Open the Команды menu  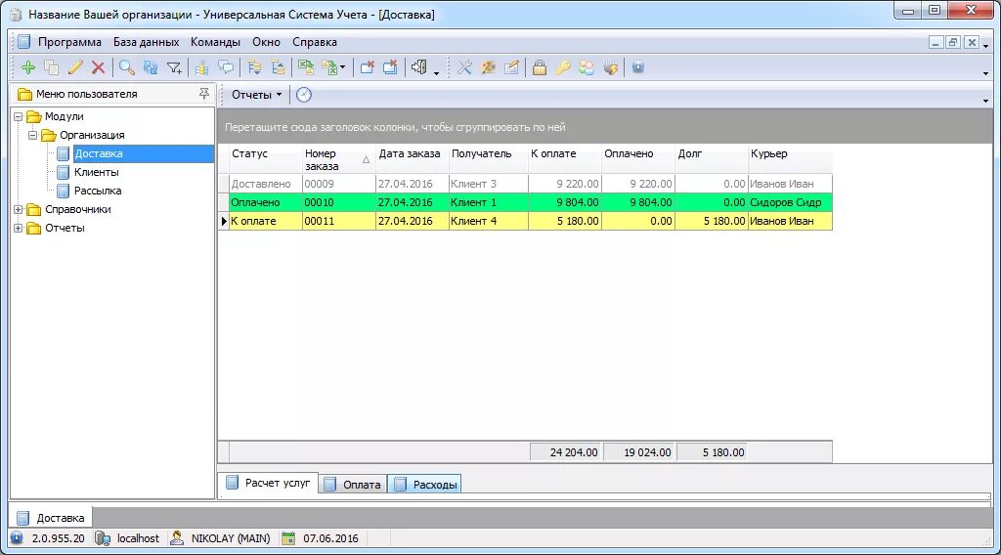tap(215, 42)
